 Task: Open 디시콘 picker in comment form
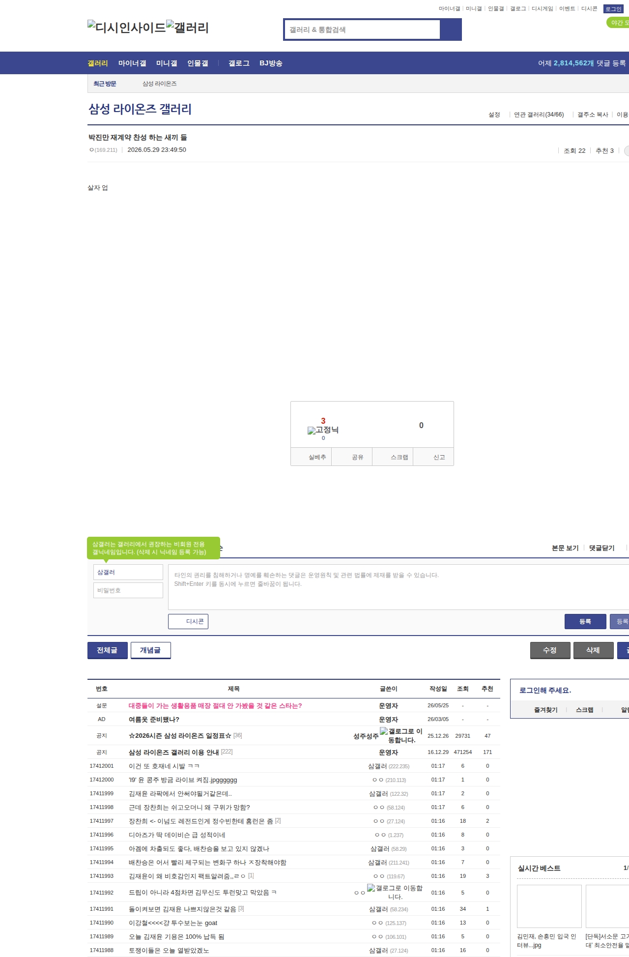pyautogui.click(x=188, y=621)
